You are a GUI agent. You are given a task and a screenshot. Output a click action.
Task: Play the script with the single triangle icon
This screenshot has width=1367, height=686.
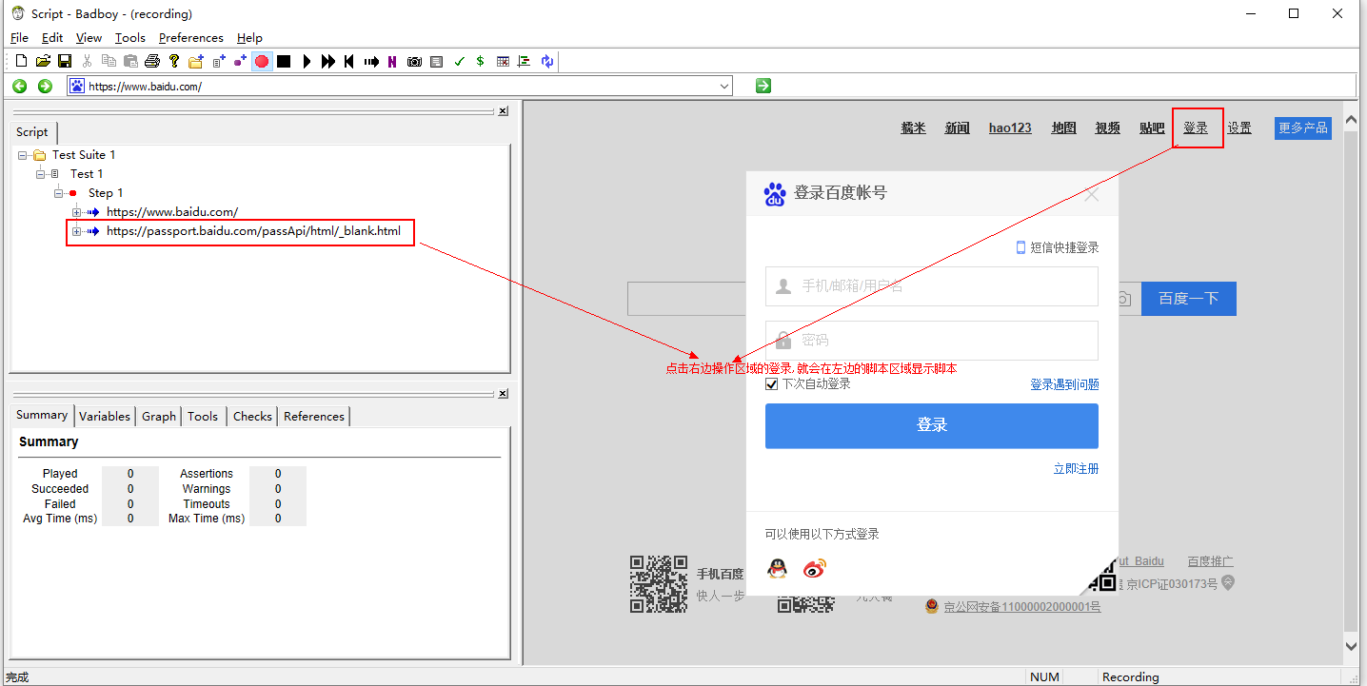point(307,61)
